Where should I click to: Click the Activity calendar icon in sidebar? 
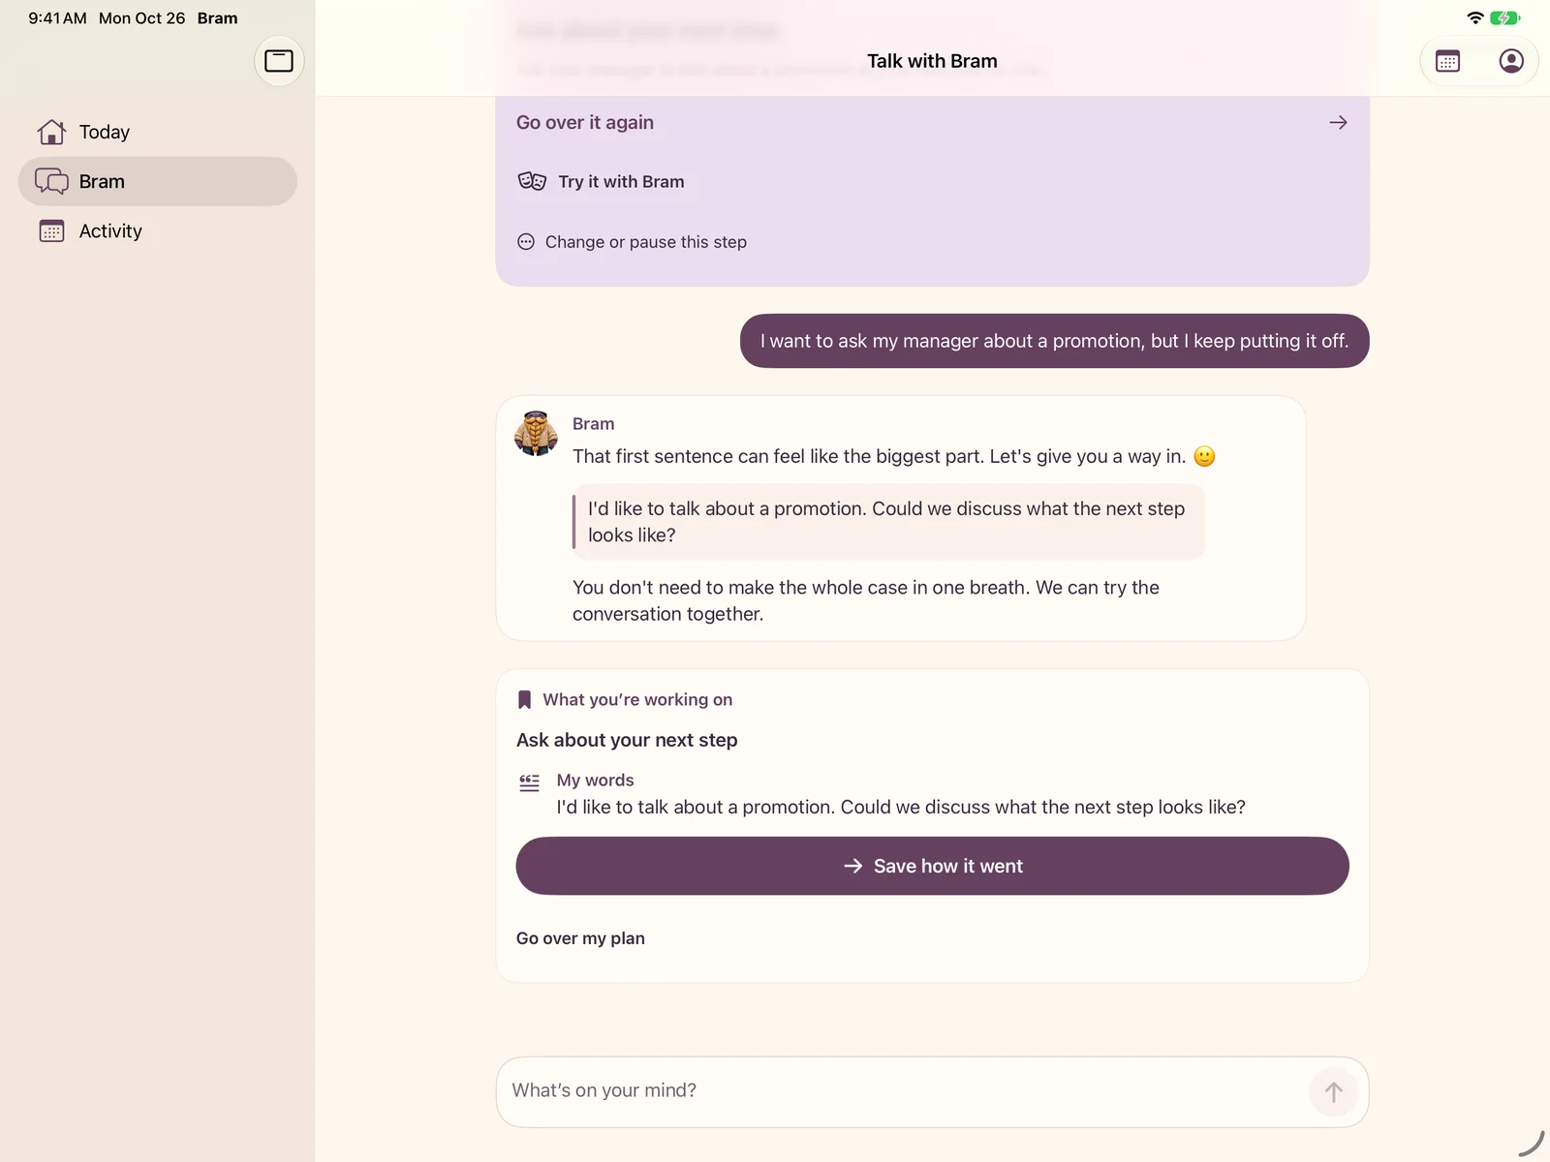[51, 230]
